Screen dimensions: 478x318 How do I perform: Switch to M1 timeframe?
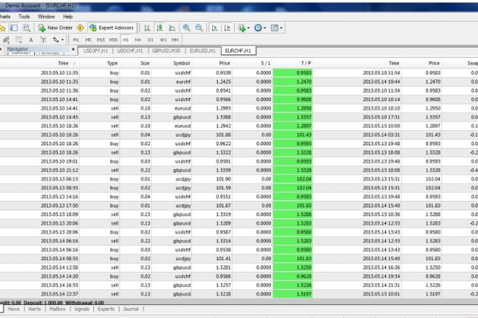76,40
